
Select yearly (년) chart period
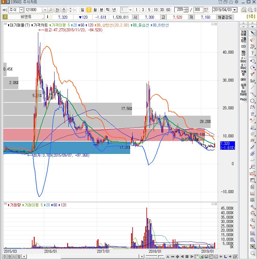[x=114, y=10]
